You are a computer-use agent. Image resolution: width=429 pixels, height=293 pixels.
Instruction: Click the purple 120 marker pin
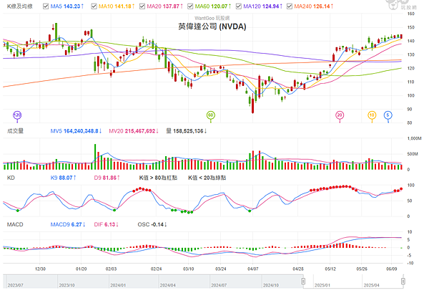pos(17,115)
